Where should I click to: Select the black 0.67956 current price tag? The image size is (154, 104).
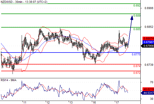tap(147, 46)
